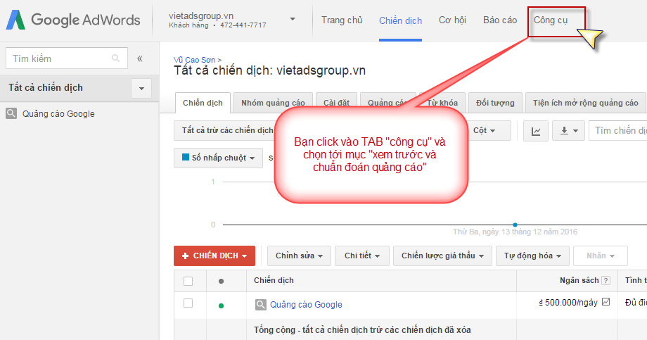Check the select-all checkbox in table header

click(188, 281)
